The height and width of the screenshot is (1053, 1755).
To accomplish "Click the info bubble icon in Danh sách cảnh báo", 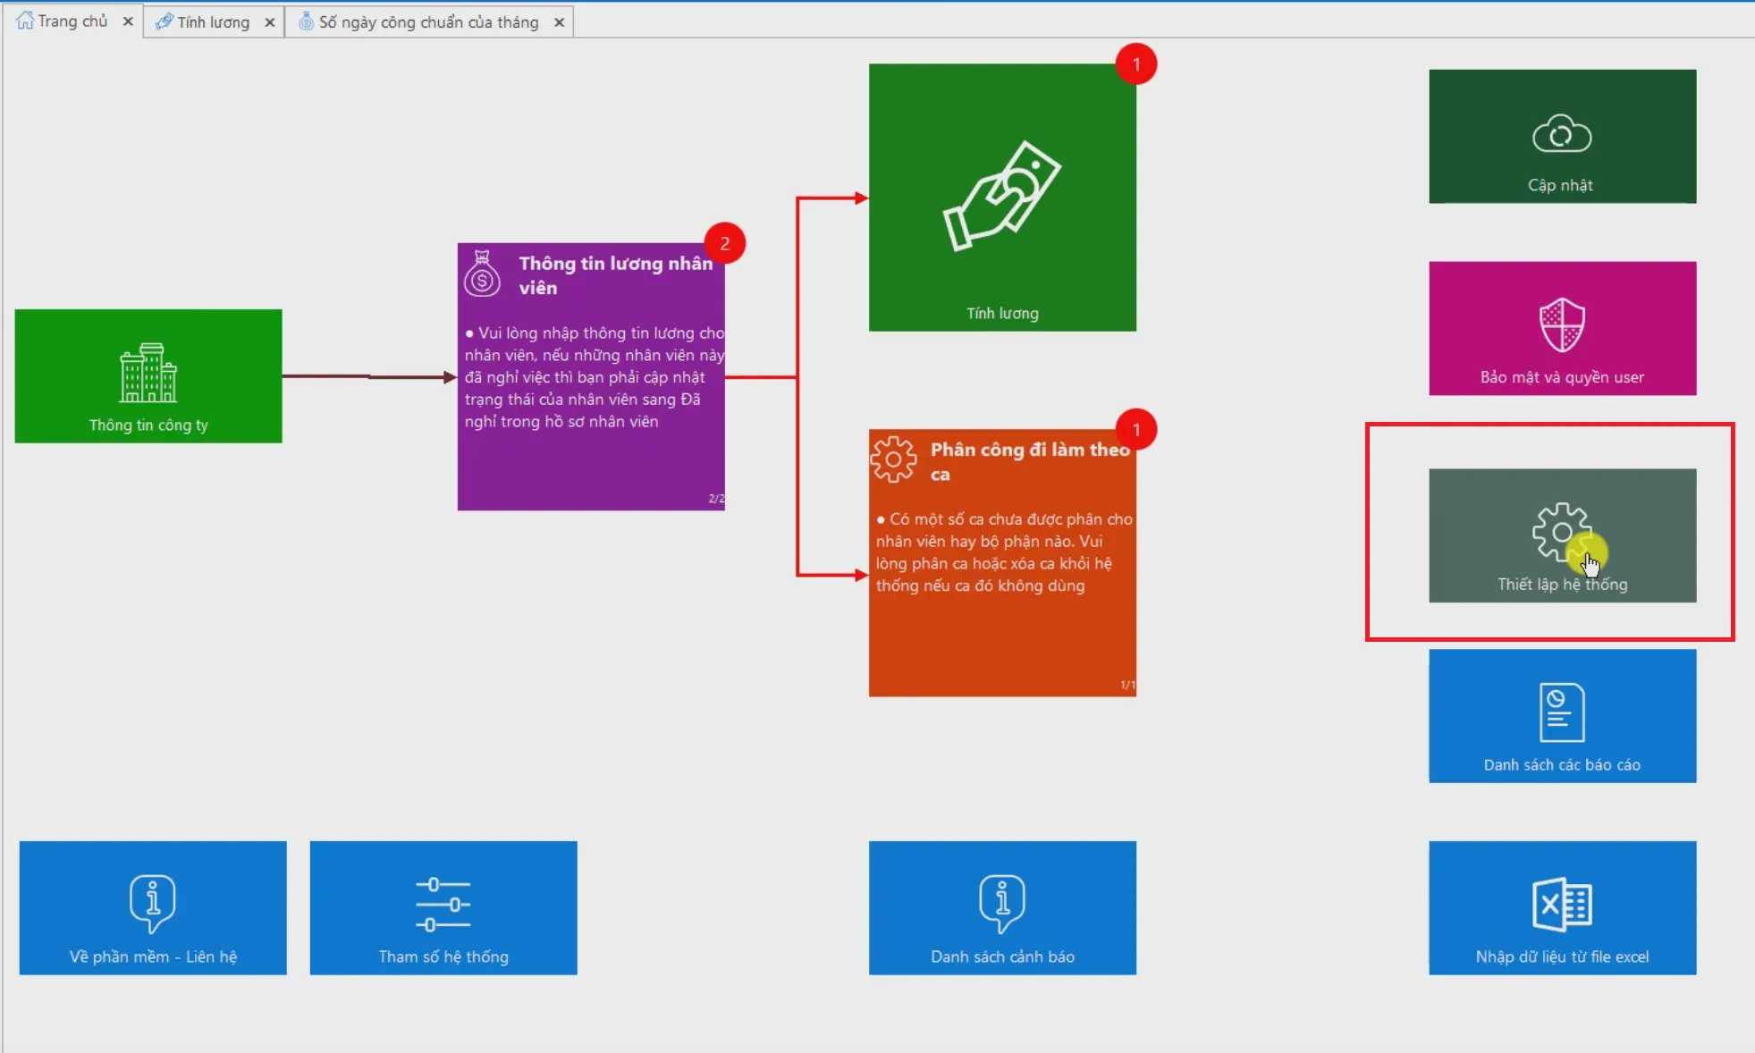I will 1002,903.
